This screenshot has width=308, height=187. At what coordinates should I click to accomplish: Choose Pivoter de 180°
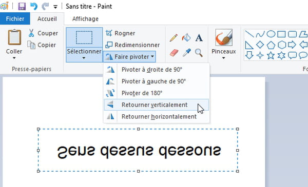tap(157, 93)
